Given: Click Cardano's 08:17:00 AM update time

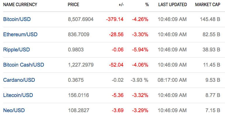Looking at the screenshot, I should pyautogui.click(x=172, y=80).
